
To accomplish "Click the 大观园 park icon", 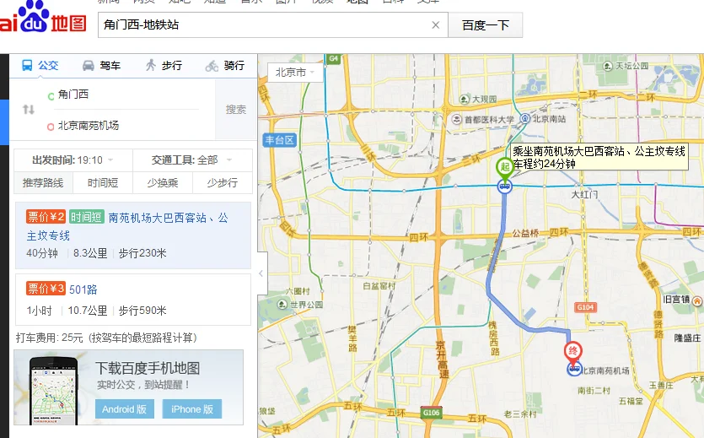I will [x=465, y=100].
